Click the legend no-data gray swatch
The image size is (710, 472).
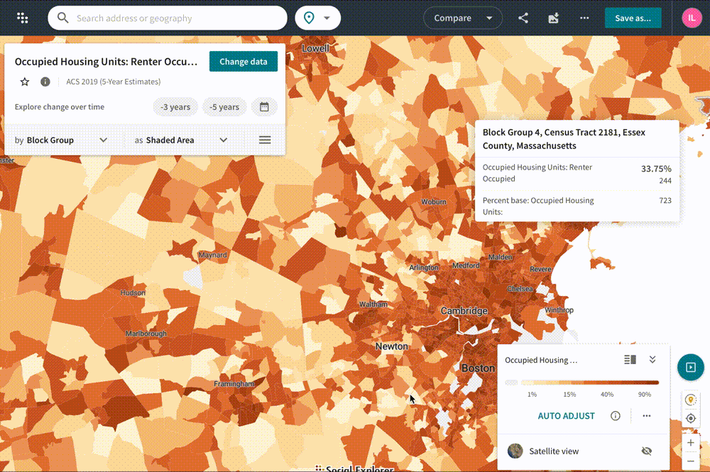click(x=511, y=383)
